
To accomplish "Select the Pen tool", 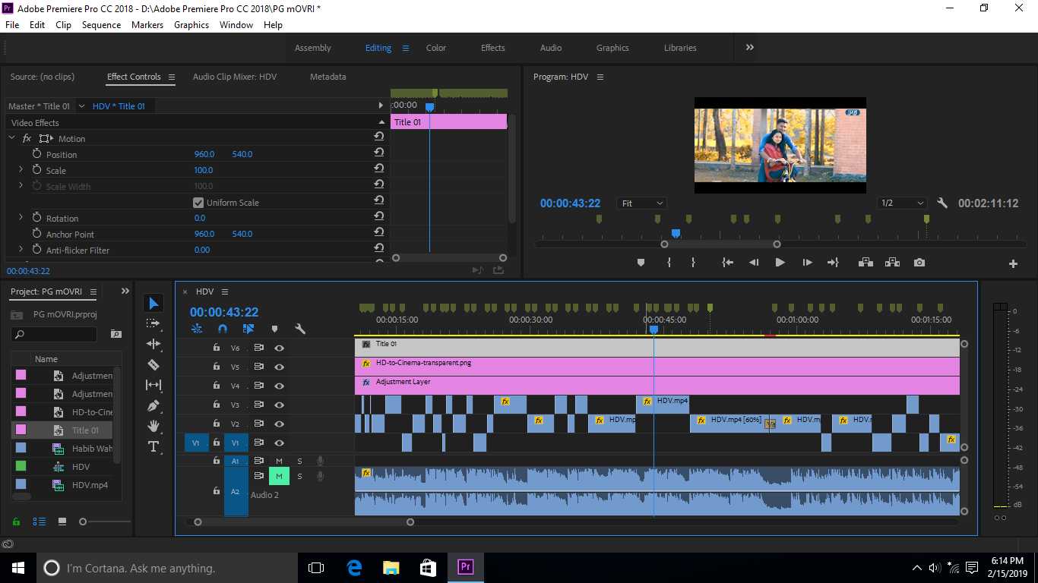I will pos(153,405).
